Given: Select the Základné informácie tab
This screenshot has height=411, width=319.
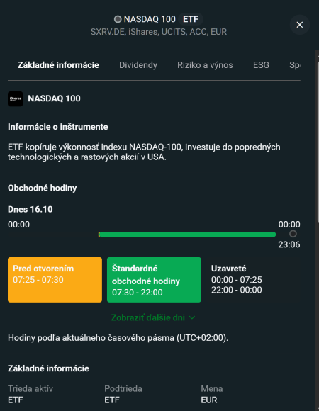Looking at the screenshot, I should click(x=58, y=65).
